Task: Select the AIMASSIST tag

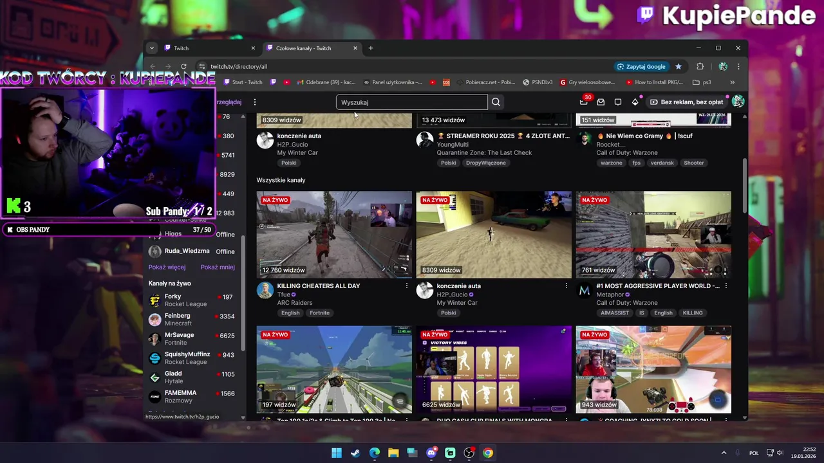Action: pos(615,313)
